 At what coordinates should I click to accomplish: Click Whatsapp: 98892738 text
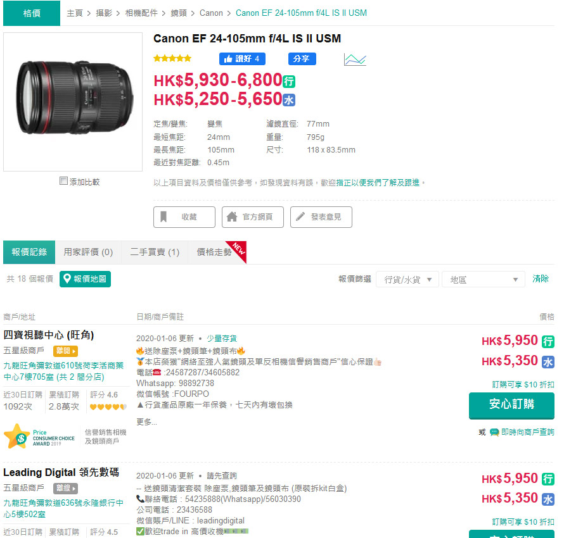click(175, 384)
